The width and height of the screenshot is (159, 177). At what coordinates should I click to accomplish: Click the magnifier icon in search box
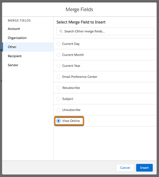pyautogui.click(x=61, y=31)
